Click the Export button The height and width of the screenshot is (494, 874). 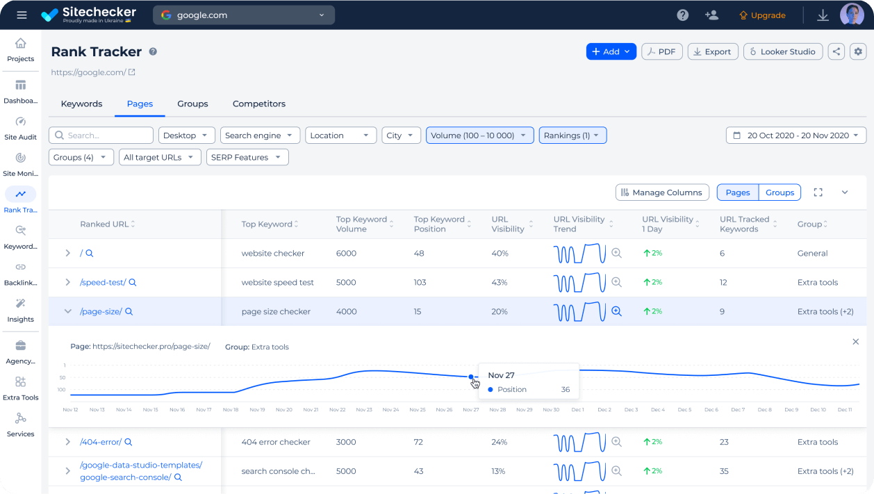tap(713, 51)
